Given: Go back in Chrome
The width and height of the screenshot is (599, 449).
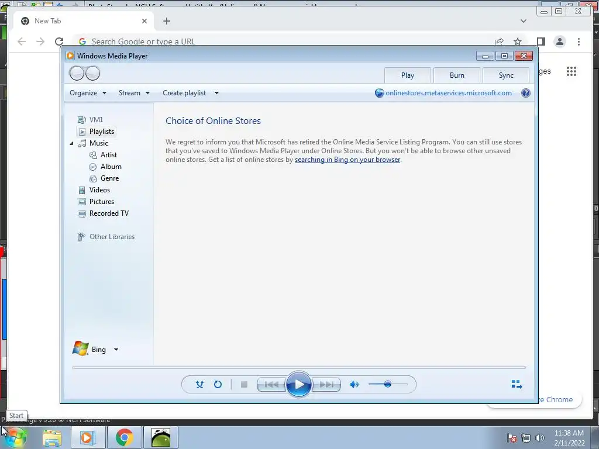Looking at the screenshot, I should [x=22, y=42].
